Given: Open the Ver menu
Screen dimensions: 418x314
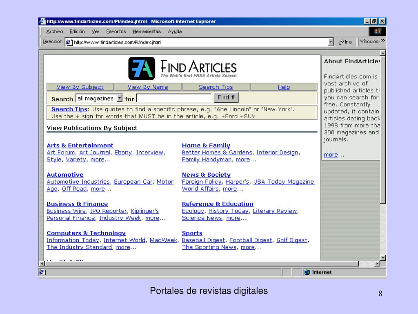Looking at the screenshot, I should (x=96, y=31).
